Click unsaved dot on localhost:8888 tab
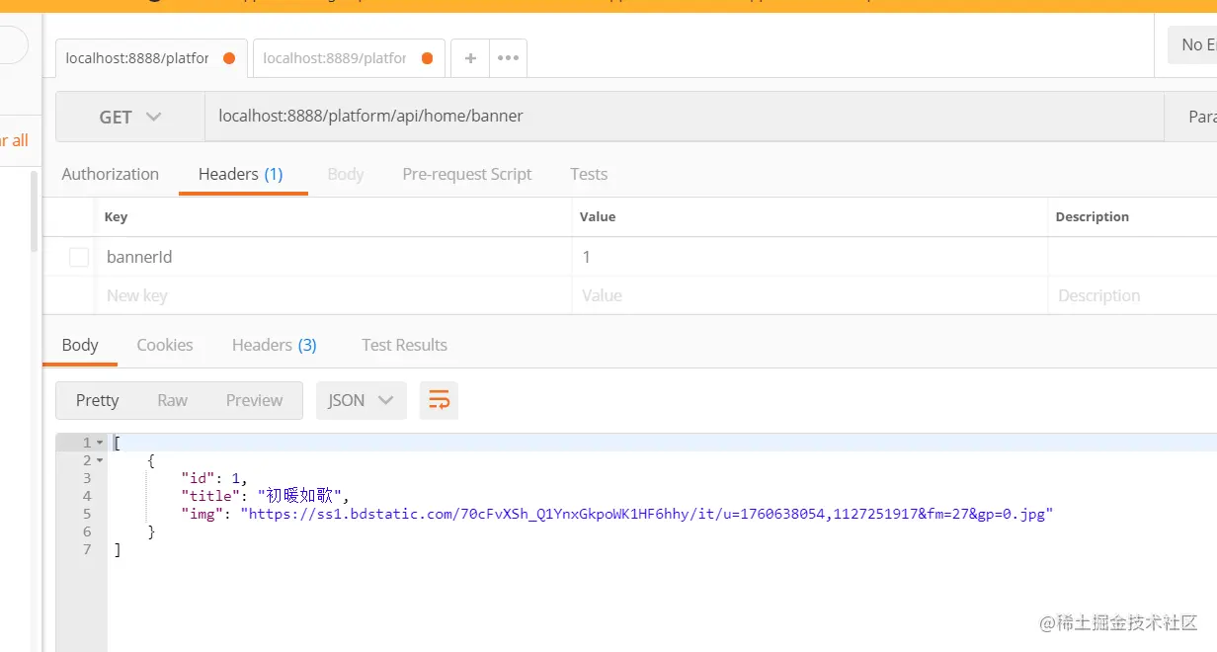 tap(229, 58)
